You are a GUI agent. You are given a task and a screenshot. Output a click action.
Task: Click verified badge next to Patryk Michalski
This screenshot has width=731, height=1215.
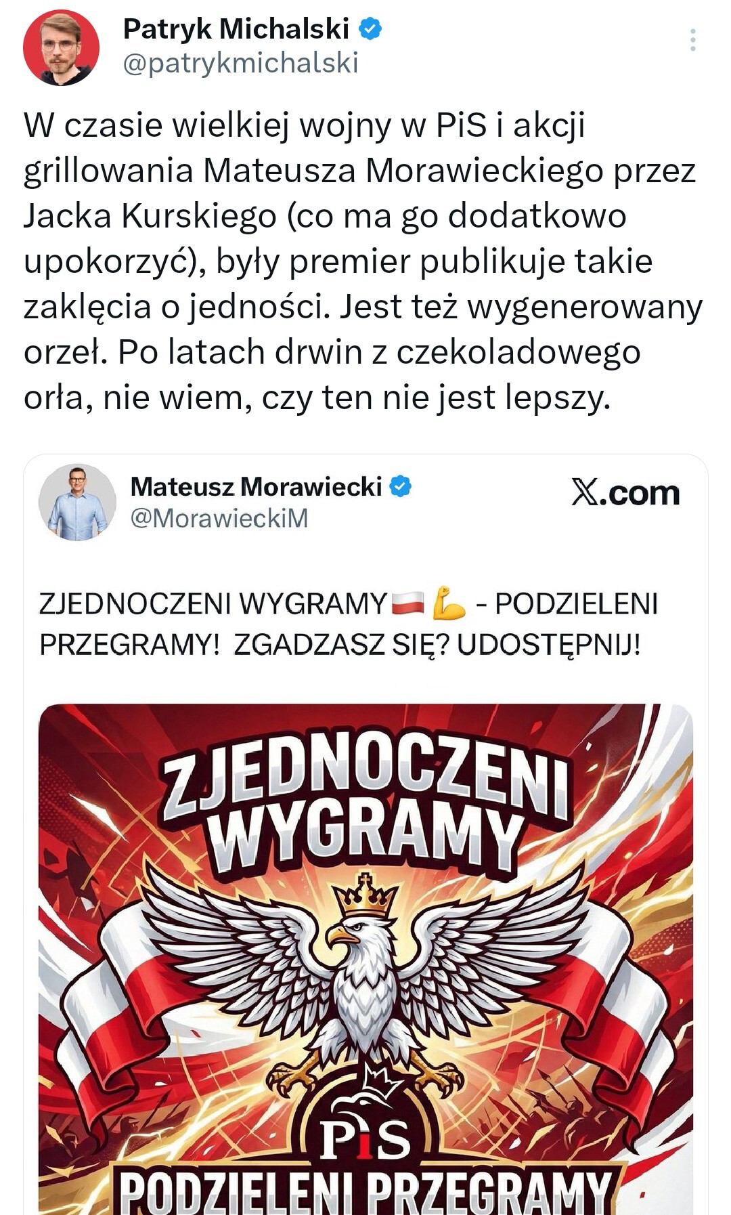coord(370,29)
